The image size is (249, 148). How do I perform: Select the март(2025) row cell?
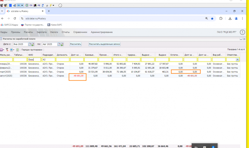tap(6, 72)
